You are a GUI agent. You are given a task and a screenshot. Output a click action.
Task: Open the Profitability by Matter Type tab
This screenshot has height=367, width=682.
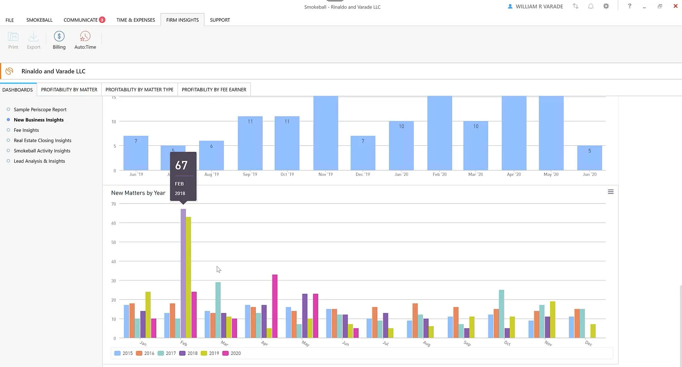coord(139,90)
